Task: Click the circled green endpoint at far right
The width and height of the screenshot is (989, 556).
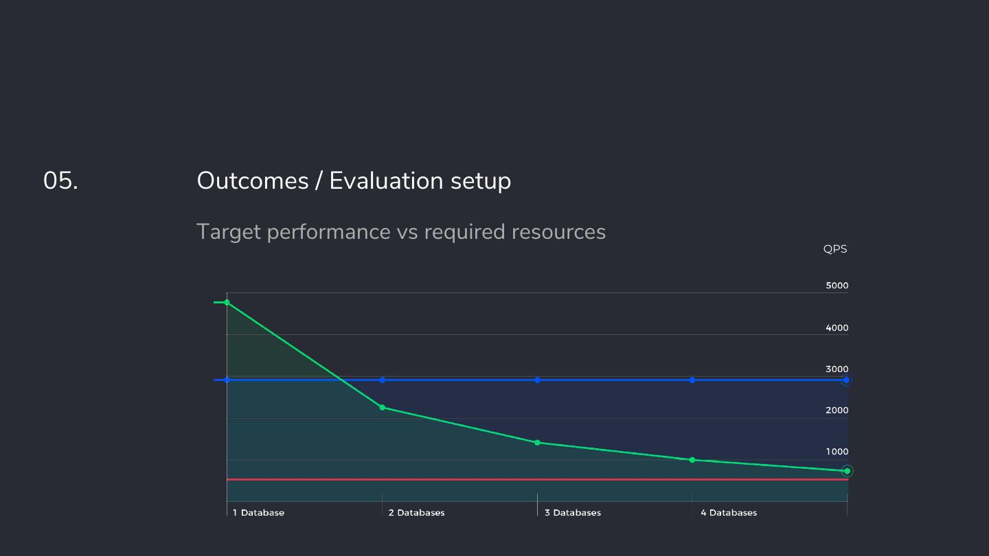Action: coord(847,471)
